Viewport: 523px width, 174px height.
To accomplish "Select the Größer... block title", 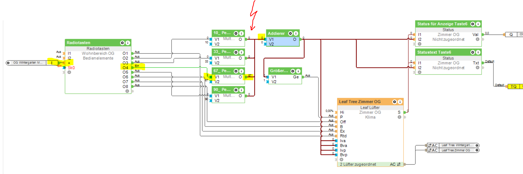I will (279, 71).
